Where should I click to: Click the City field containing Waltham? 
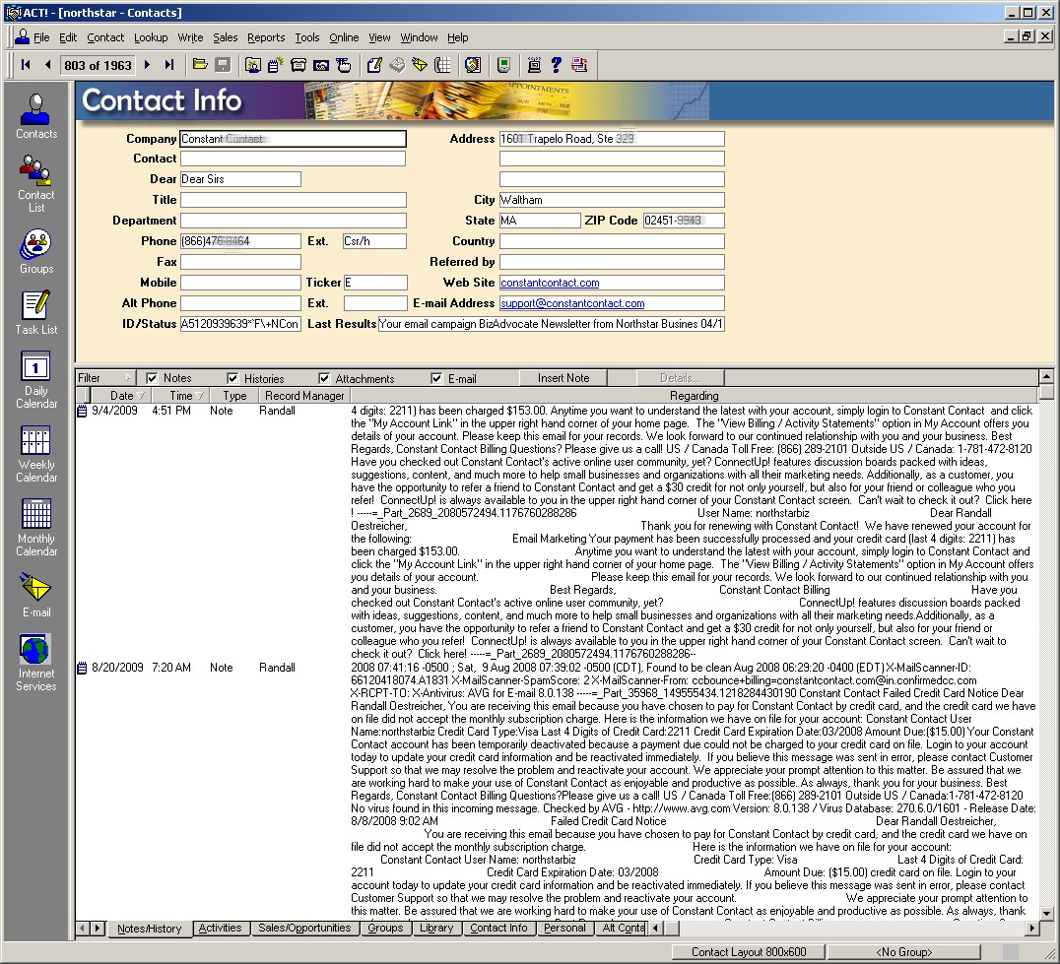[x=612, y=199]
